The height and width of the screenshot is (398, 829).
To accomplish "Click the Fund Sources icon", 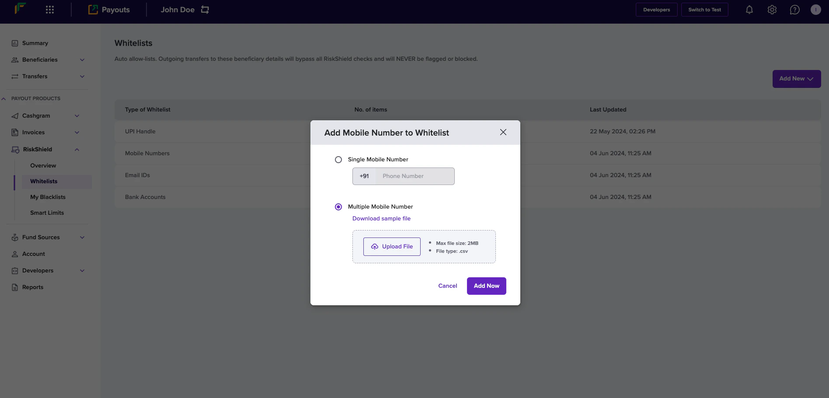I will point(15,237).
